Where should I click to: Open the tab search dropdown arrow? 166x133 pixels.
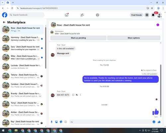pos(3,2)
